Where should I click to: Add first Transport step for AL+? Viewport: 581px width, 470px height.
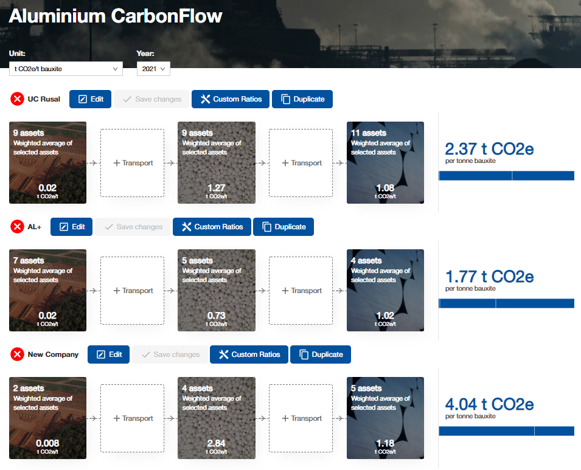(132, 291)
